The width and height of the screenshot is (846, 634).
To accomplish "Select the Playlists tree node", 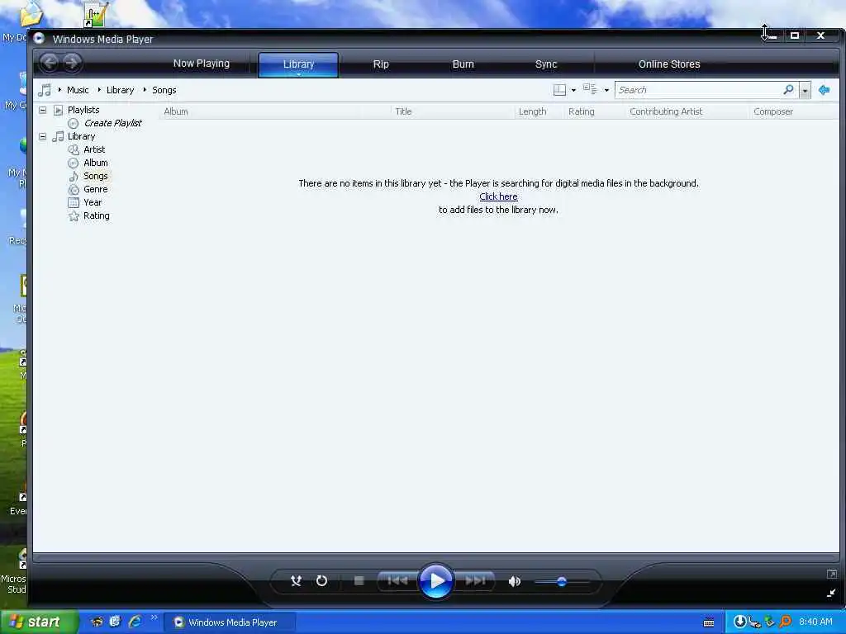I will [x=83, y=110].
